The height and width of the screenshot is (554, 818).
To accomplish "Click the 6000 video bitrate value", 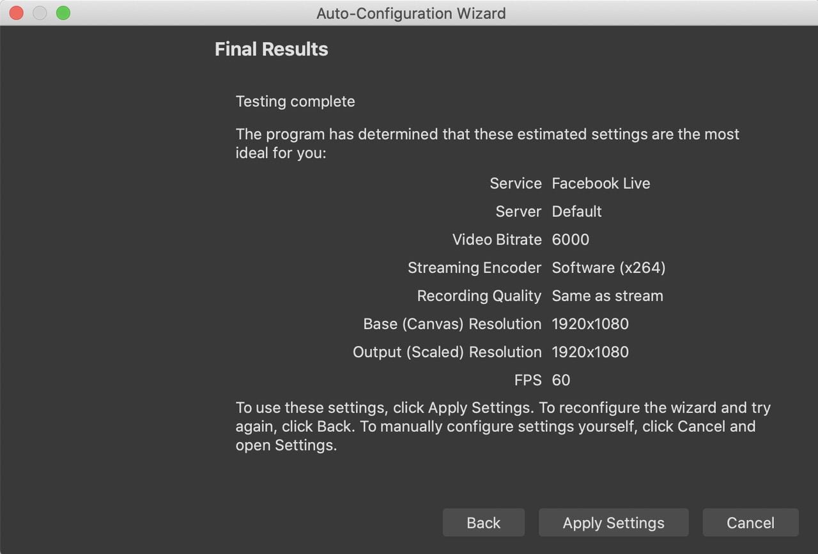I will point(570,240).
